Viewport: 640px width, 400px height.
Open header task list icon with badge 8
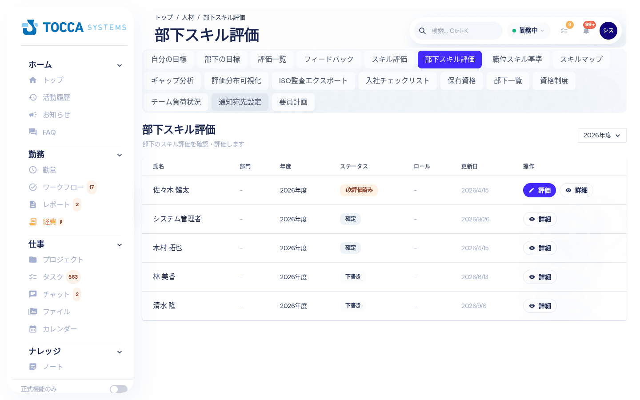[x=564, y=31]
